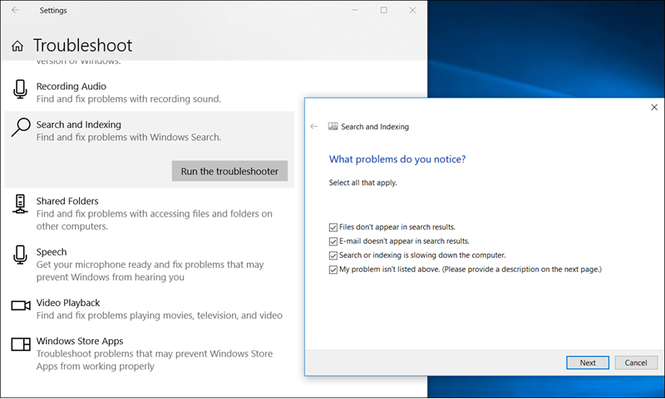Viewport: 665px width, 399px height.
Task: Click Cancel in the troubleshooter dialog
Action: point(636,363)
